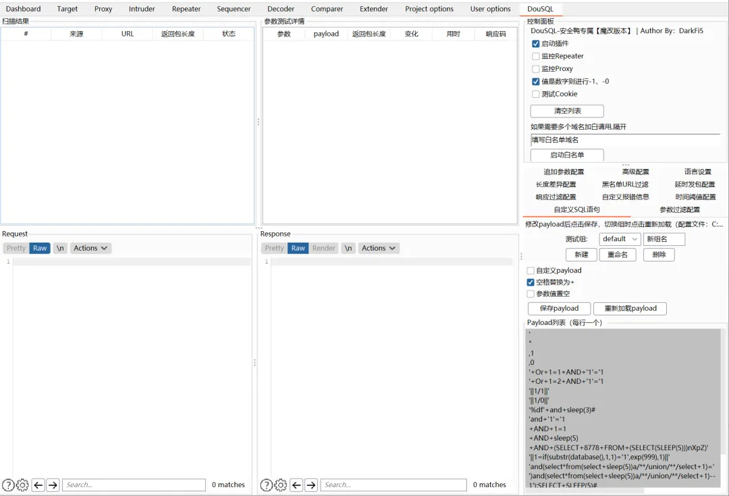Toggle 值是数字则进行-1、-0 checkbox
This screenshot has height=496, width=729.
(535, 81)
